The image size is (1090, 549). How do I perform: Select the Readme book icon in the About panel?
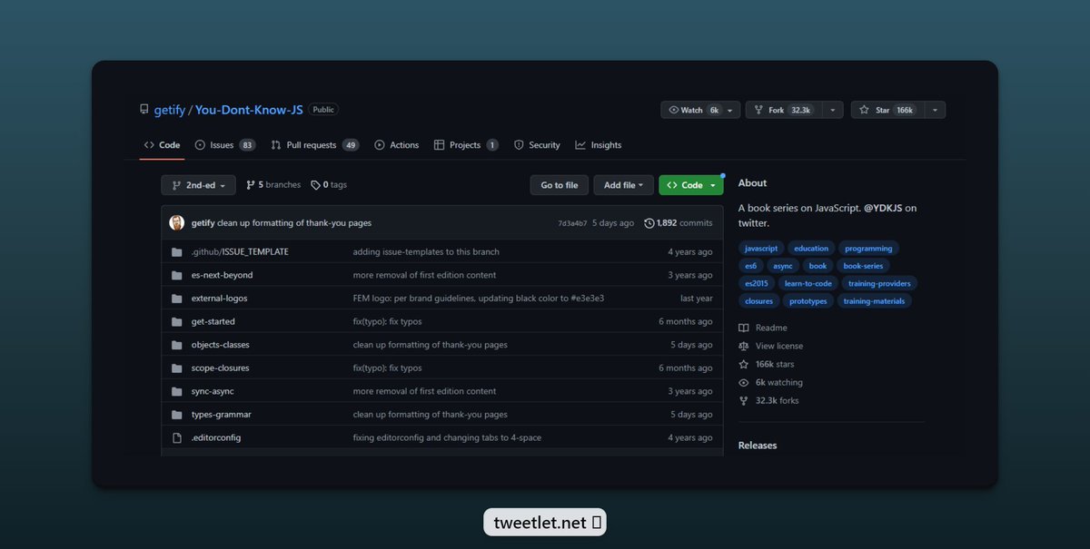(x=745, y=327)
